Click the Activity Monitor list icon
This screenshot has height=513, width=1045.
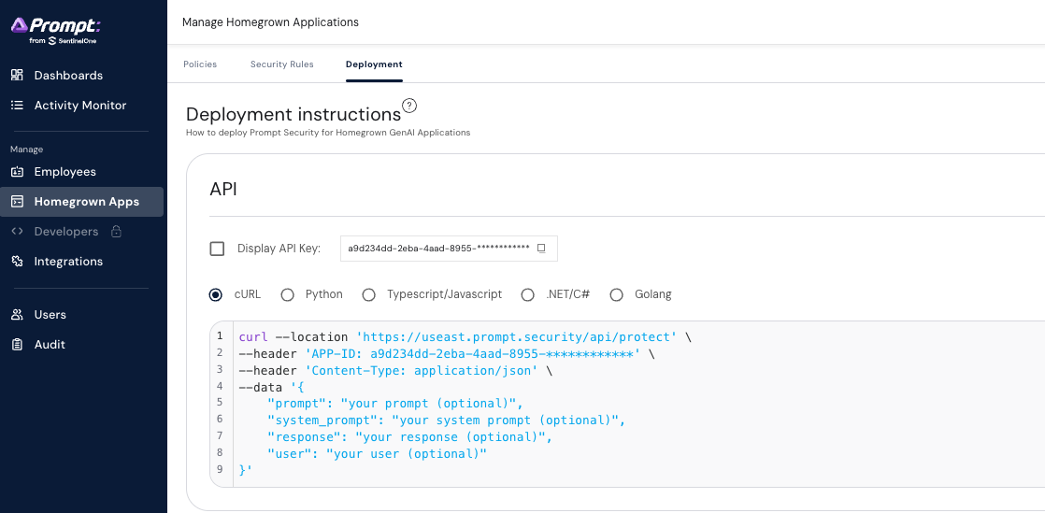(17, 106)
